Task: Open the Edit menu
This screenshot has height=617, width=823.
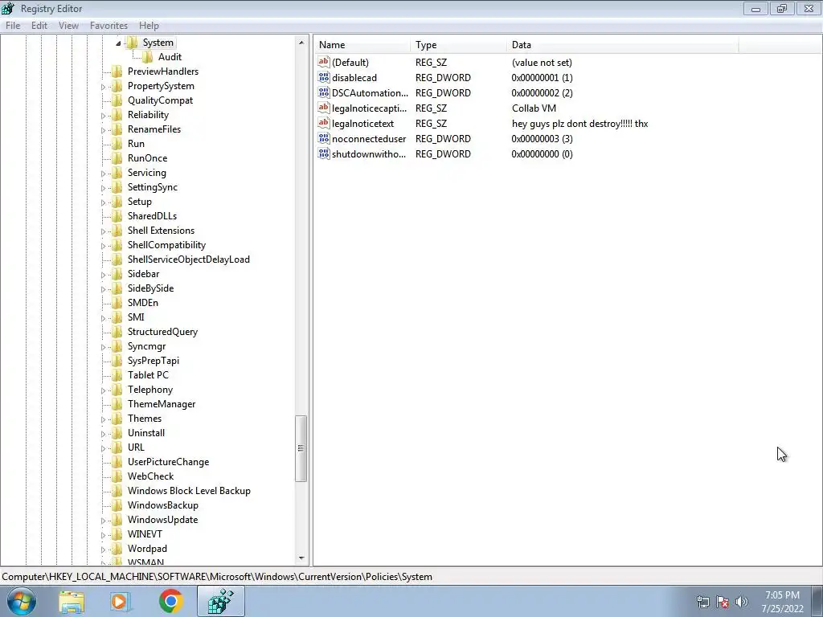Action: click(39, 25)
